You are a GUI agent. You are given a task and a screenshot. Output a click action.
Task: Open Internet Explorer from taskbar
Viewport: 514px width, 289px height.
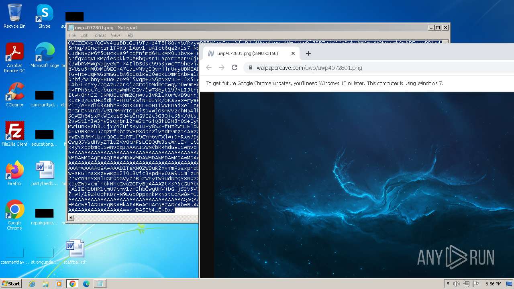(32, 284)
